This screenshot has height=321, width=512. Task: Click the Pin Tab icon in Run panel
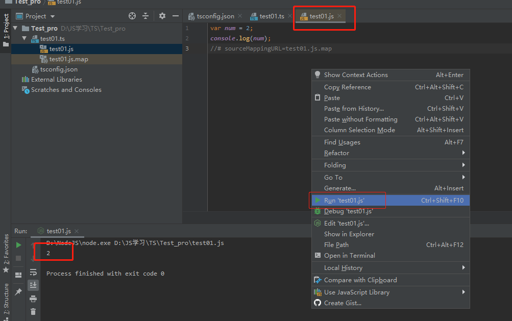(x=18, y=291)
